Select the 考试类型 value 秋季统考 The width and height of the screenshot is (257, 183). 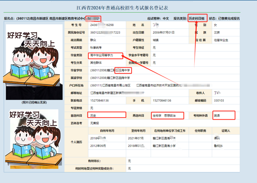[x=96, y=48]
